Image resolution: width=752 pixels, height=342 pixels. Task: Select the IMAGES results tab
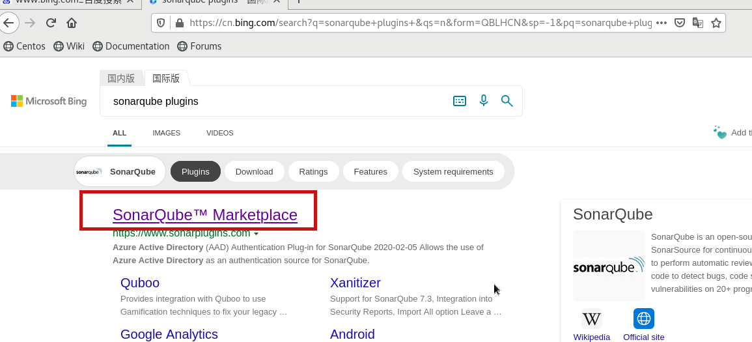click(x=167, y=133)
